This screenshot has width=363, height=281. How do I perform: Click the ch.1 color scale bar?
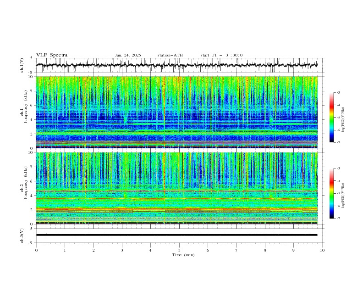click(x=331, y=118)
